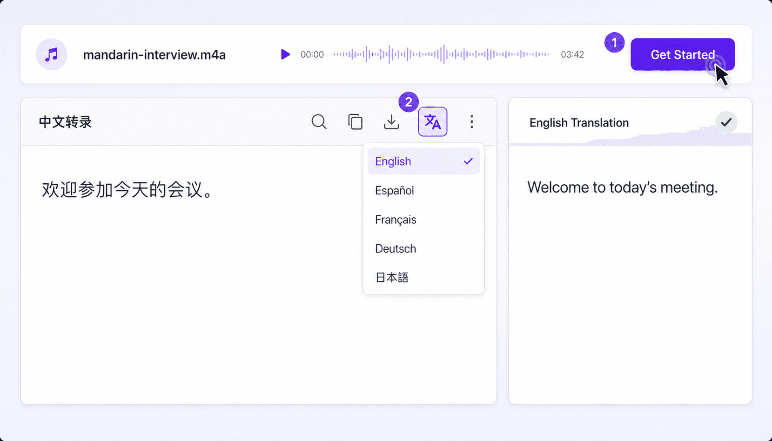Viewport: 772px width, 441px height.
Task: Pick Deutsch as translation language
Action: (423, 248)
